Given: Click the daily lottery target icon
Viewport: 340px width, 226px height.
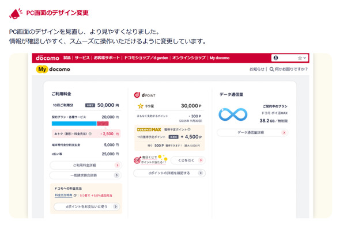Looking at the screenshot, I should 137,160.
